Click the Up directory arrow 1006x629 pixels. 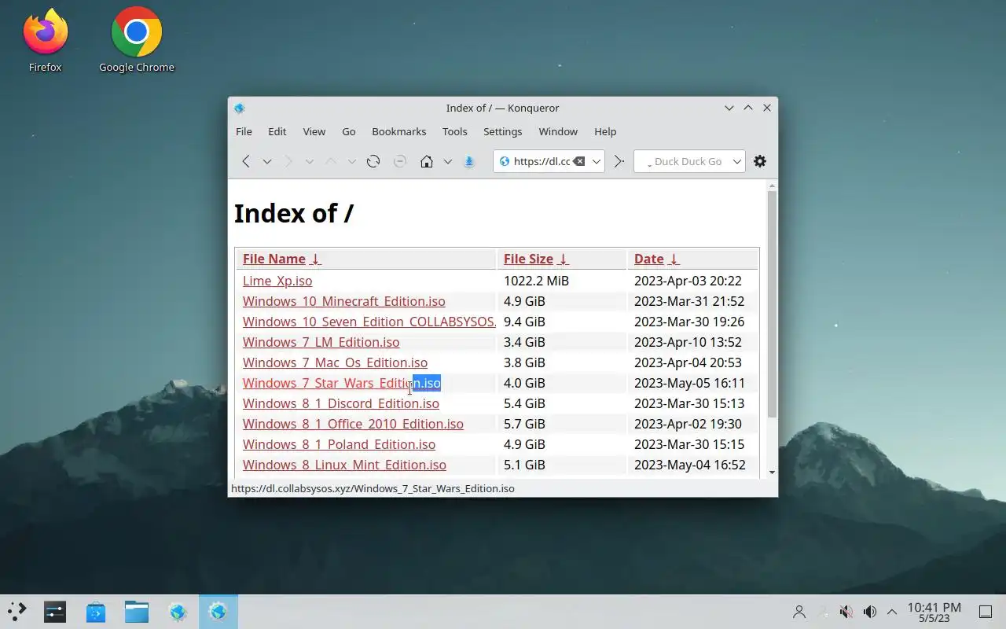331,161
